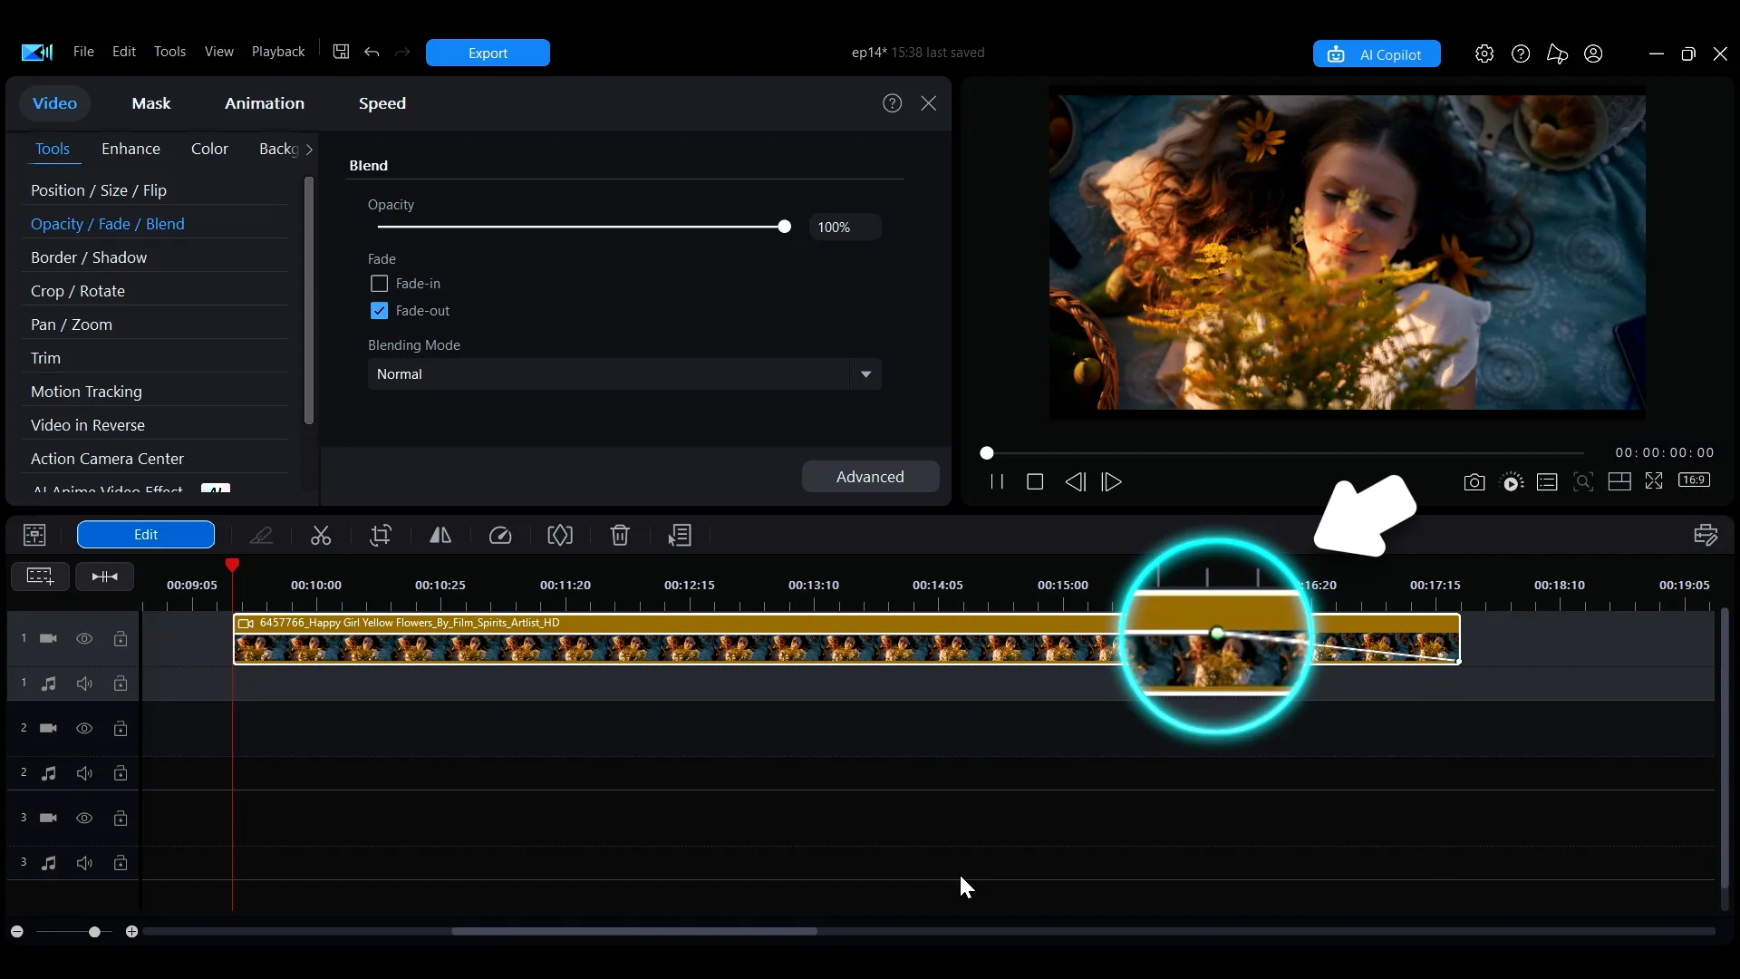The height and width of the screenshot is (979, 1740).
Task: Open help for the Video panel
Action: (x=893, y=103)
